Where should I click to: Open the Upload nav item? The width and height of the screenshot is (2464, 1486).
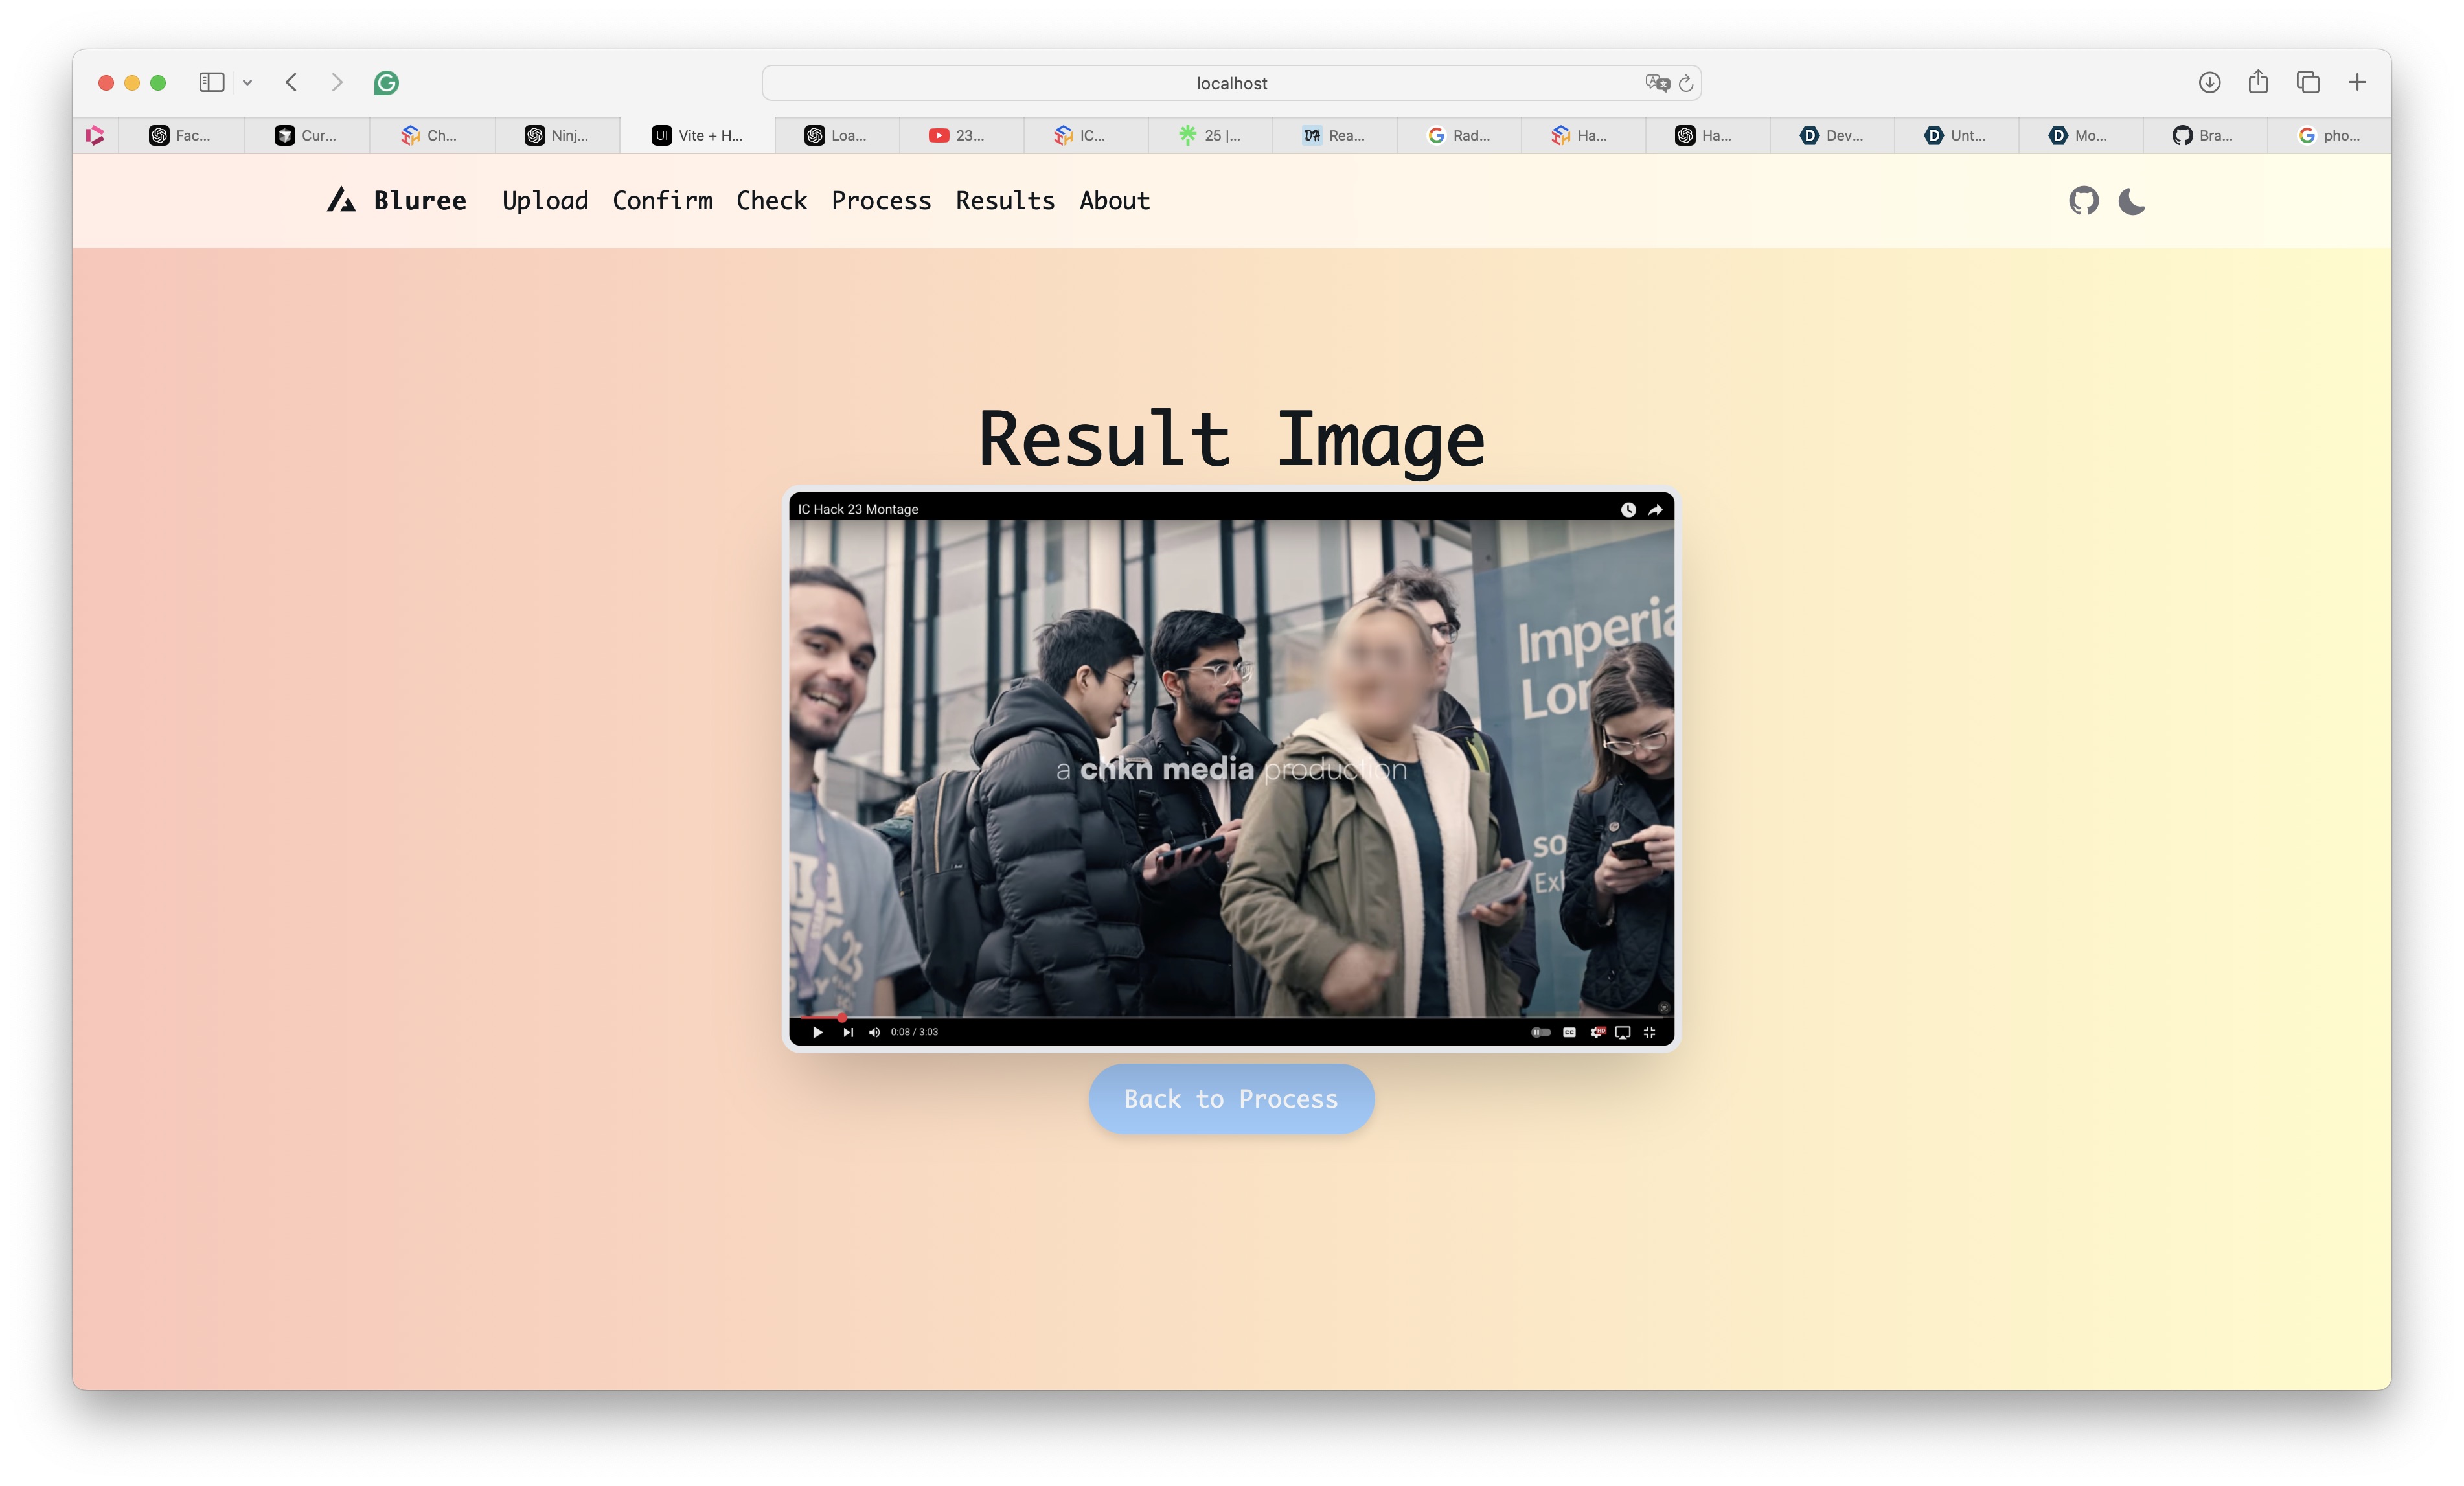click(545, 201)
